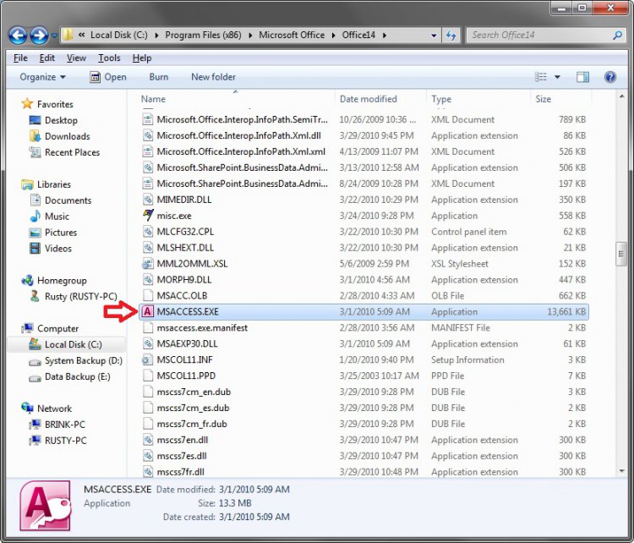Image resolution: width=634 pixels, height=543 pixels.
Task: Open the Music library
Action: click(x=57, y=217)
